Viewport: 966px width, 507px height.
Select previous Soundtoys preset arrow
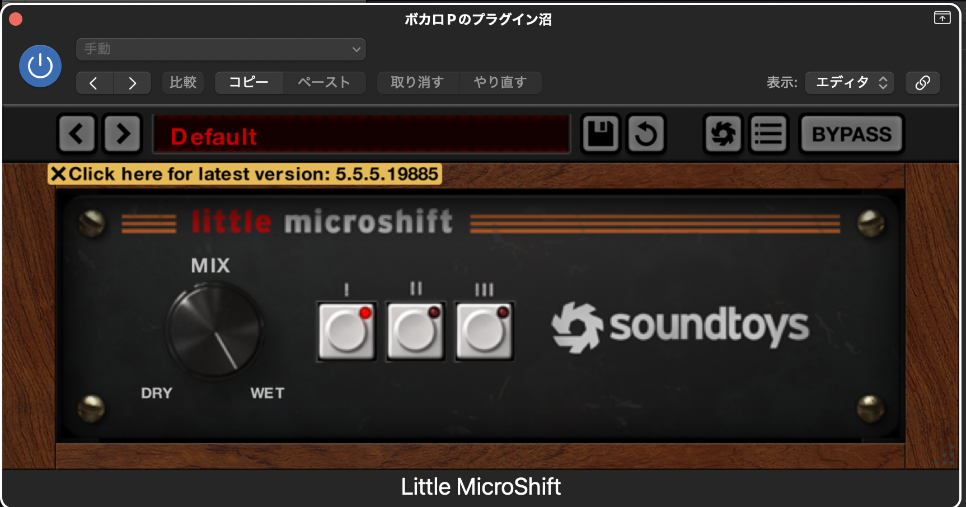[77, 134]
